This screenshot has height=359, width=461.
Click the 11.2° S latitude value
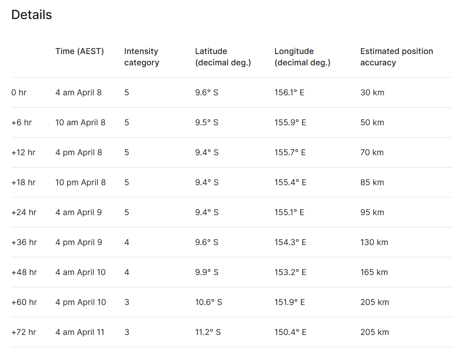coord(208,332)
